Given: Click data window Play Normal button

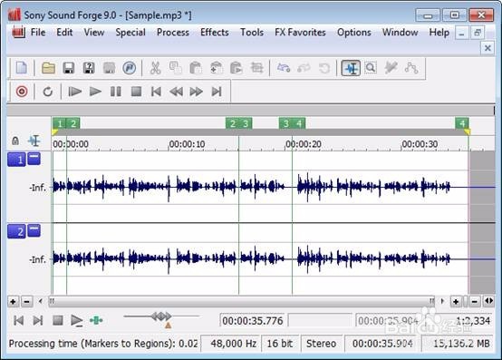Looking at the screenshot, I should pos(77,320).
